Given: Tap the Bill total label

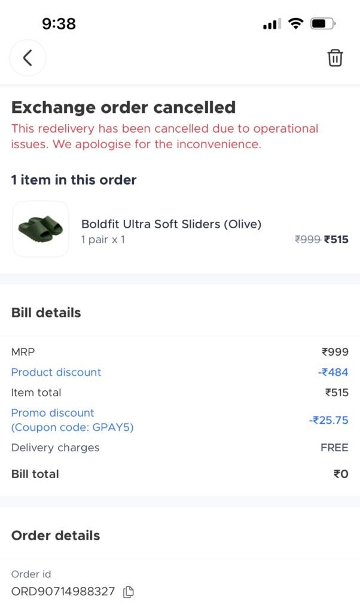Looking at the screenshot, I should coord(35,474).
